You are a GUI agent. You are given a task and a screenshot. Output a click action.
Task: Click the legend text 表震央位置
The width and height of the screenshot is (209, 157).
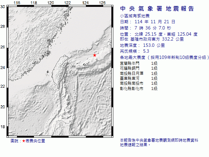pos(35,141)
